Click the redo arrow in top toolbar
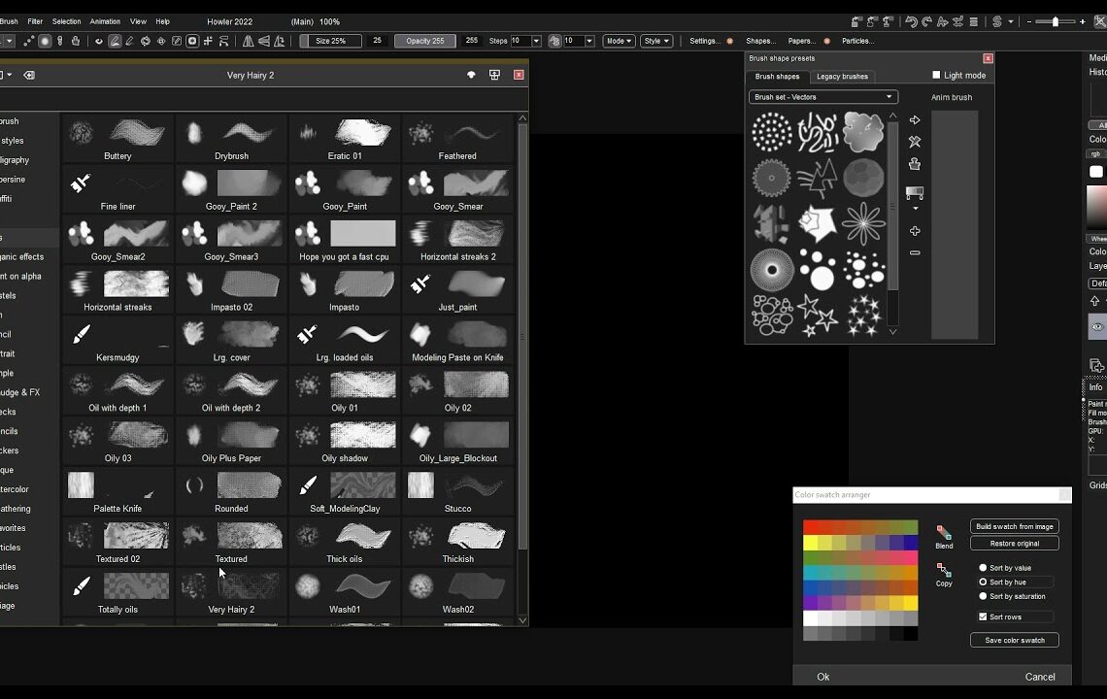 (926, 21)
